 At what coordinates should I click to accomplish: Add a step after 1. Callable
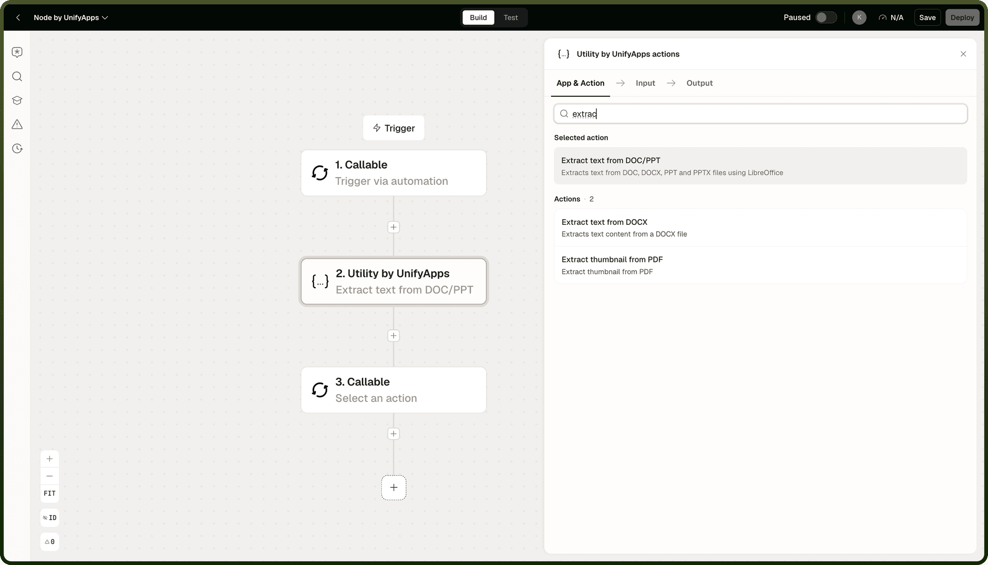click(x=394, y=227)
